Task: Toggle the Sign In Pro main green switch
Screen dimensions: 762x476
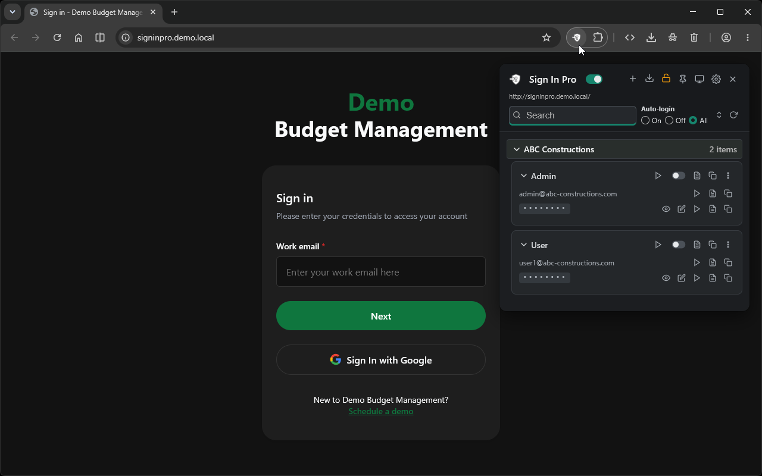Action: (x=594, y=79)
